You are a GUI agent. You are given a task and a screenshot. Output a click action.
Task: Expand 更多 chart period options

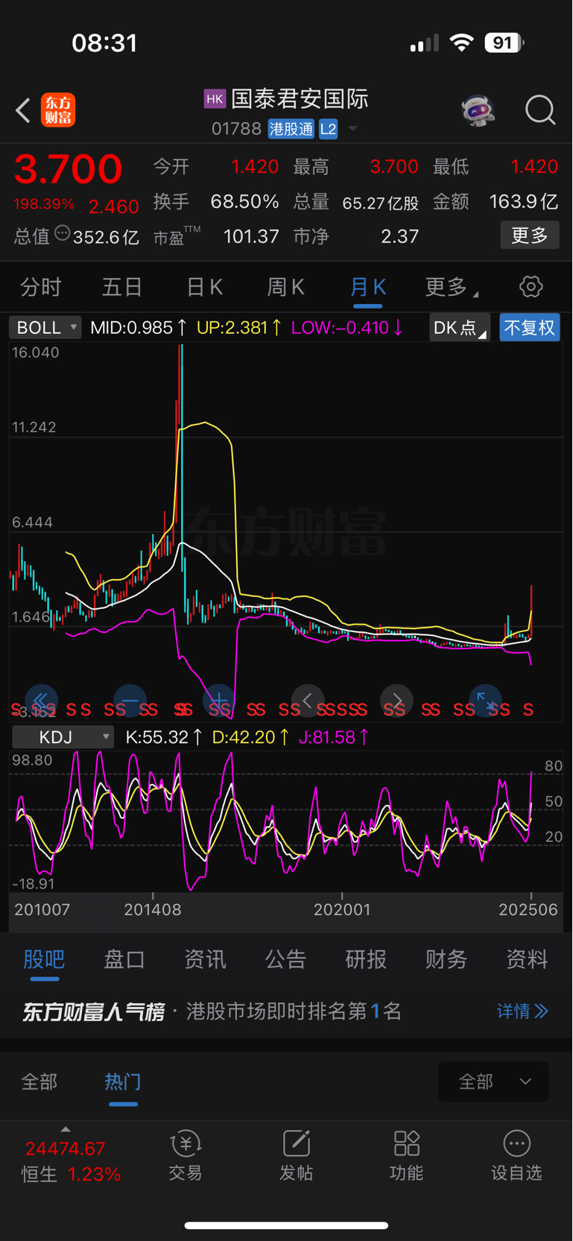[452, 287]
